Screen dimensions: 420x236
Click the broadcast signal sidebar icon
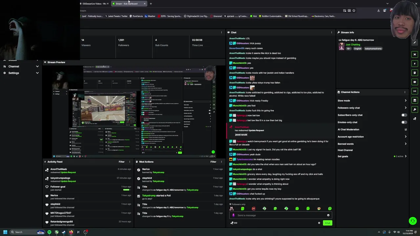pyautogui.click(x=415, y=91)
